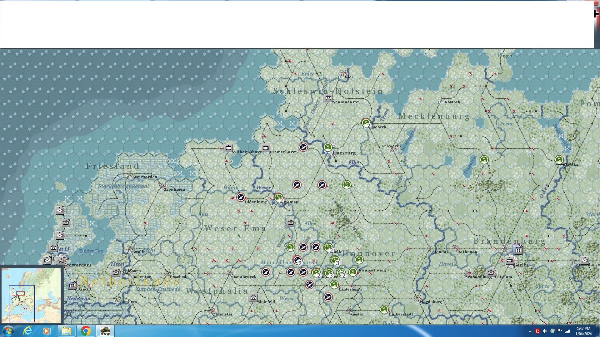Click the factory icon near Halberstadt
This screenshot has width=600, height=337.
(384, 310)
